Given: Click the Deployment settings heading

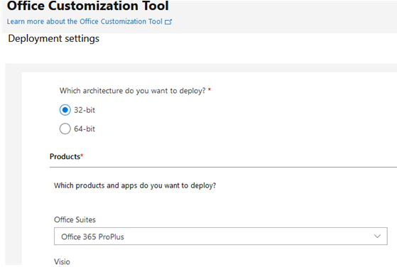Looking at the screenshot, I should coord(54,39).
